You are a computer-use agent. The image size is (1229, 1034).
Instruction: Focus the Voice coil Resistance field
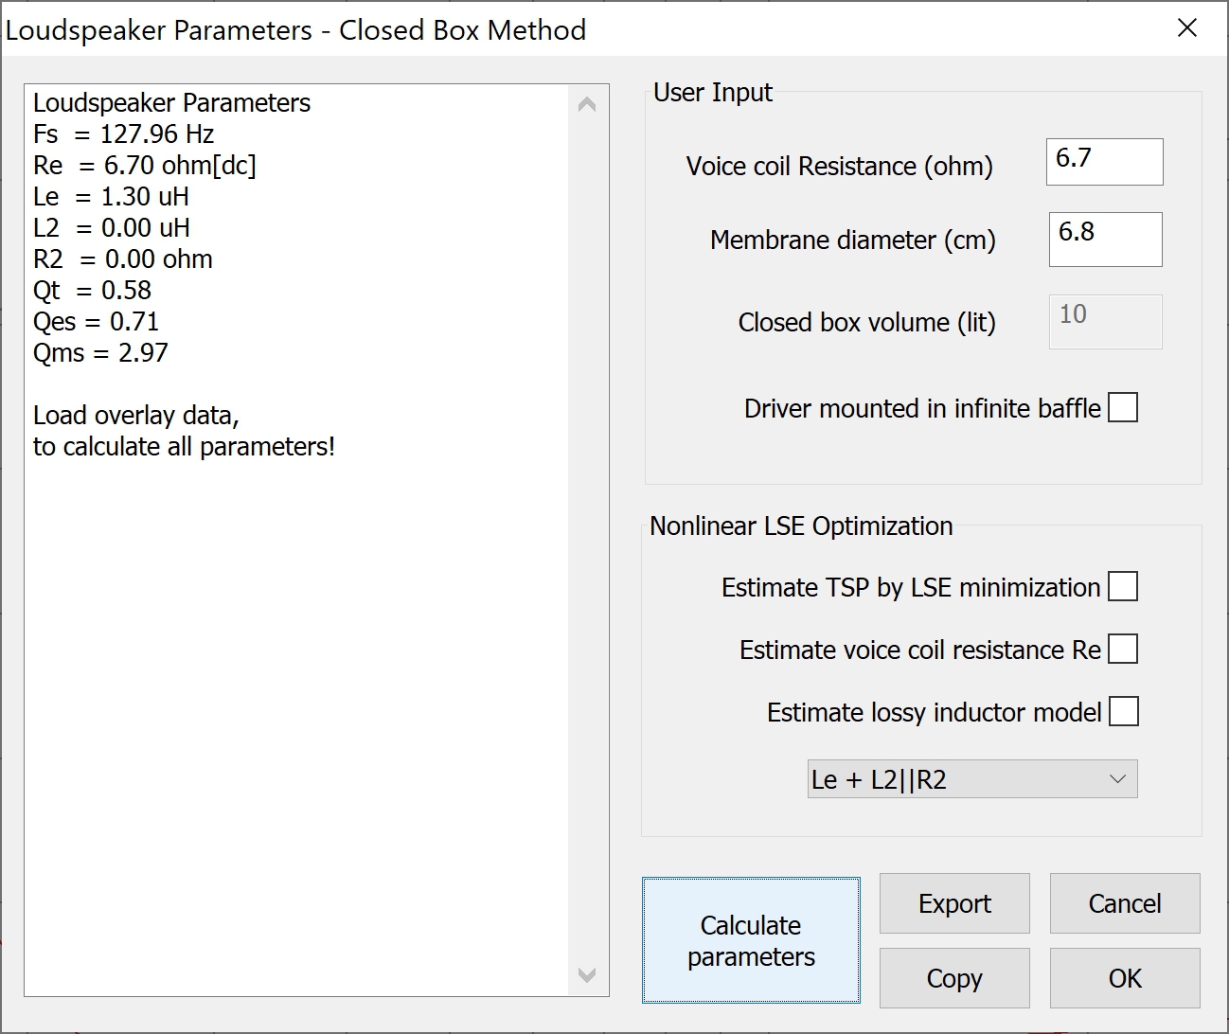pyautogui.click(x=1104, y=162)
